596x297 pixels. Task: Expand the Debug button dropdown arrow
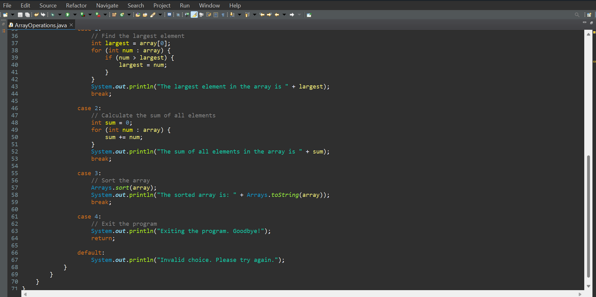coord(60,15)
